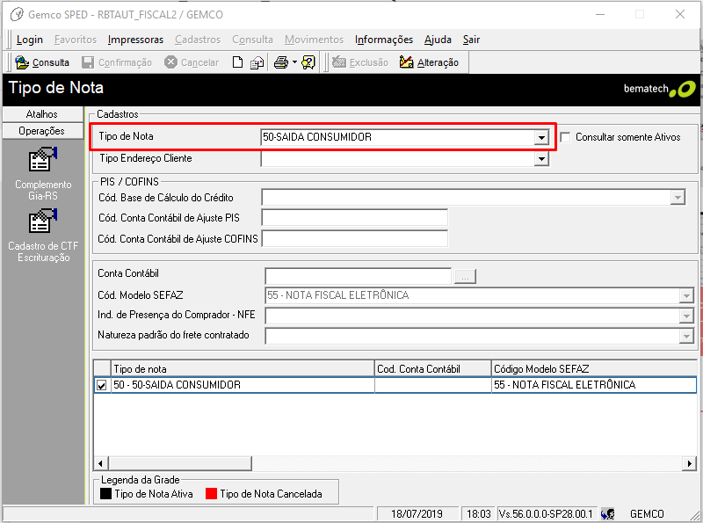Select grid cell 50 - 50-SAIDA CONSUMIDOR
This screenshot has width=703, height=523.
(243, 385)
